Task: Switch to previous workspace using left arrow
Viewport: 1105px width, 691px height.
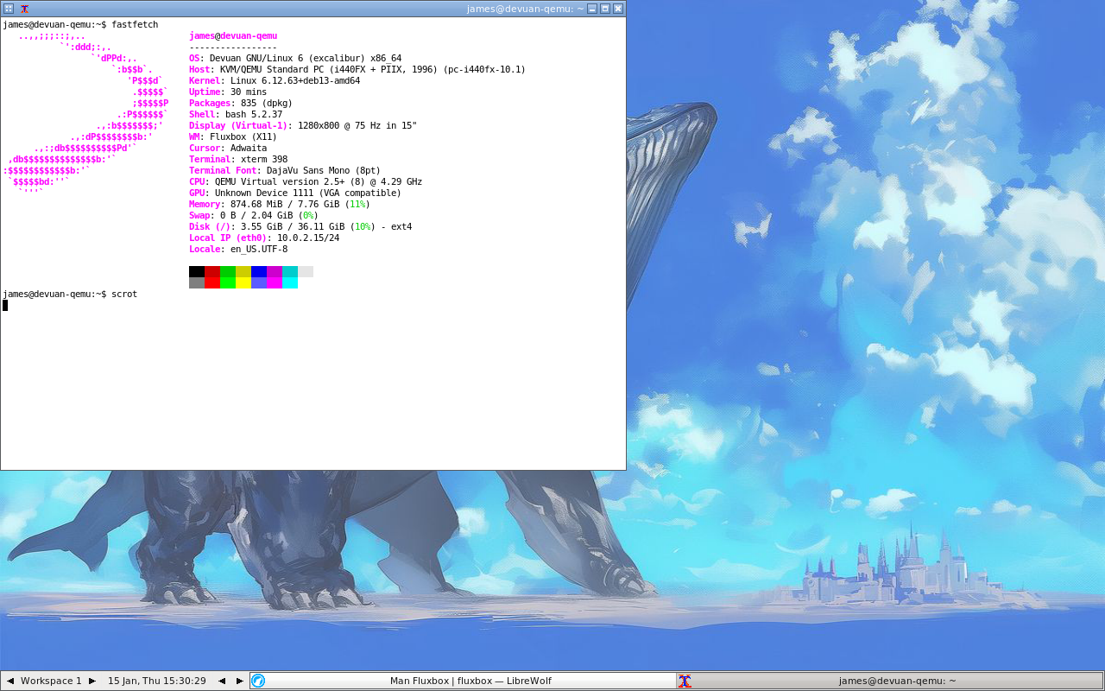Action: (x=10, y=681)
